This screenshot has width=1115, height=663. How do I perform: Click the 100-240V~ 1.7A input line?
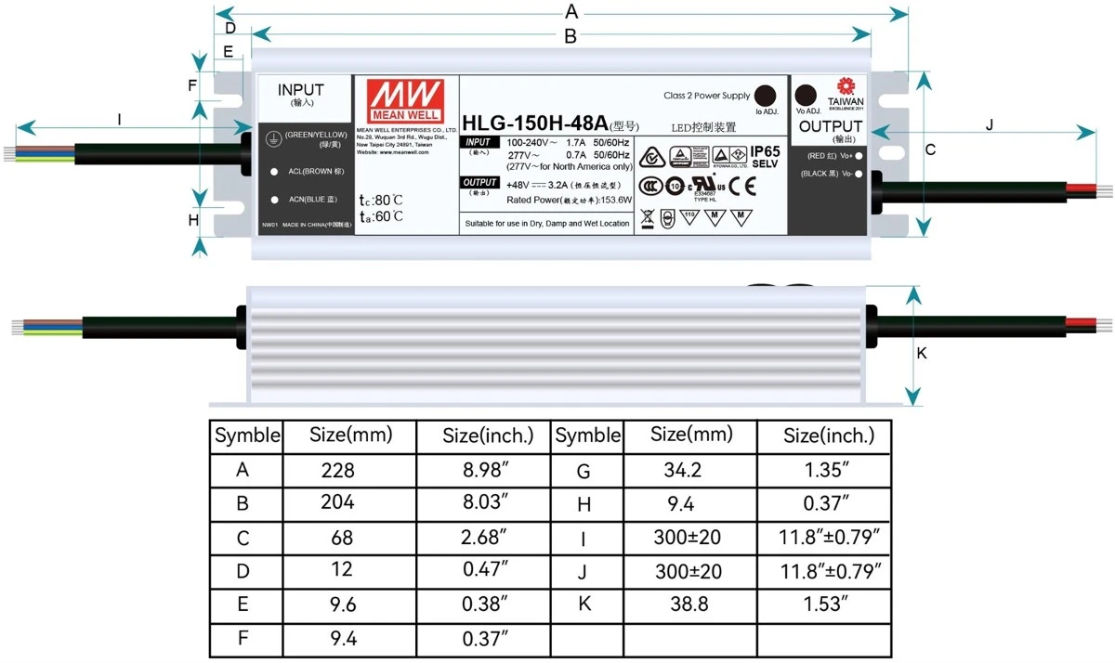click(568, 143)
